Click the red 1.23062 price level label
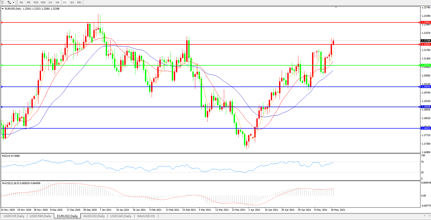This screenshot has height=220, width=431. (x=426, y=22)
